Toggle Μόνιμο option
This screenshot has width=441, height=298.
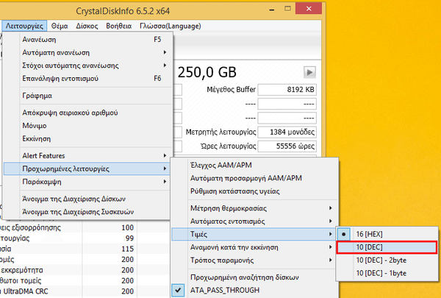[x=87, y=126]
